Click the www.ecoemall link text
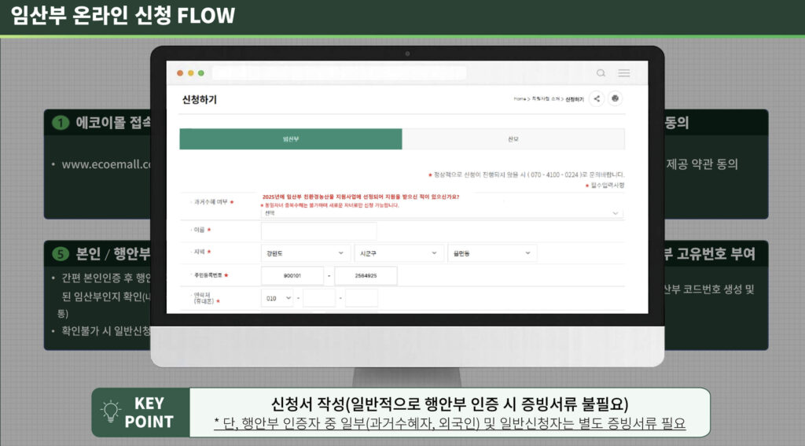Image resolution: width=805 pixels, height=446 pixels. click(106, 164)
